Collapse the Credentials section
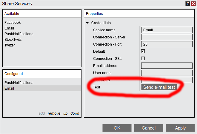The height and width of the screenshot is (134, 197). (87, 23)
